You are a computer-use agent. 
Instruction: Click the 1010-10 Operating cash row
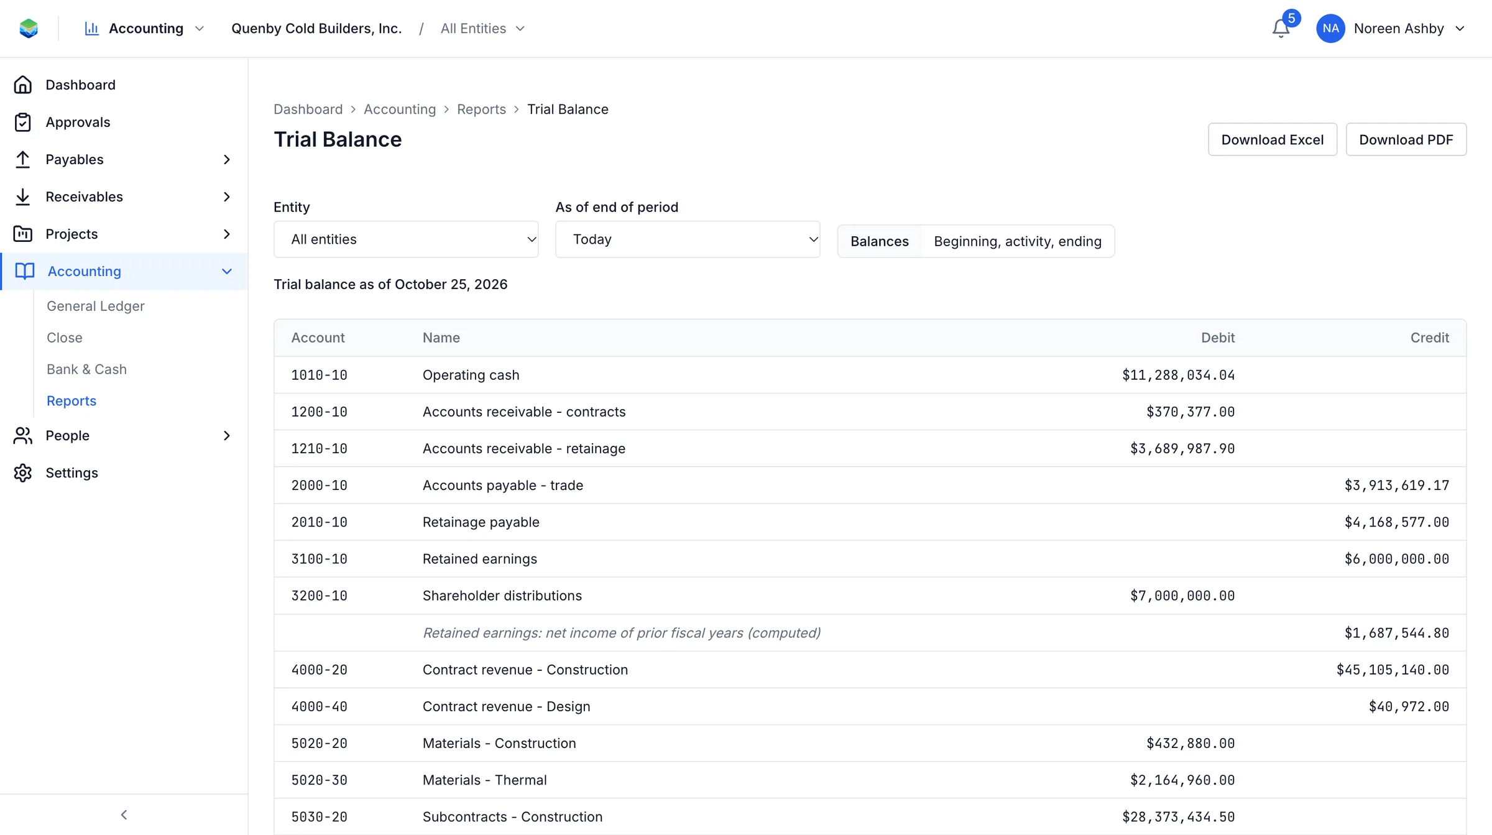pyautogui.click(x=870, y=375)
